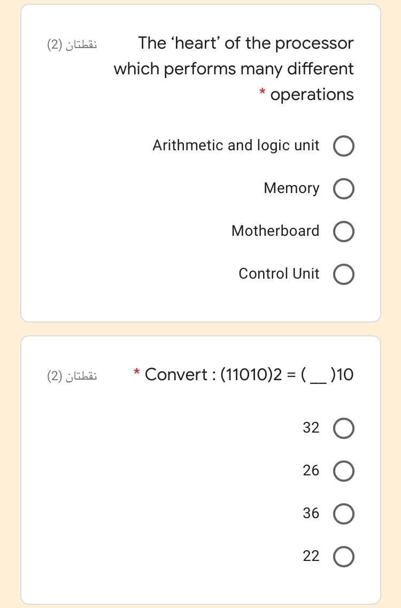Select Control Unit for the processor question

click(343, 274)
